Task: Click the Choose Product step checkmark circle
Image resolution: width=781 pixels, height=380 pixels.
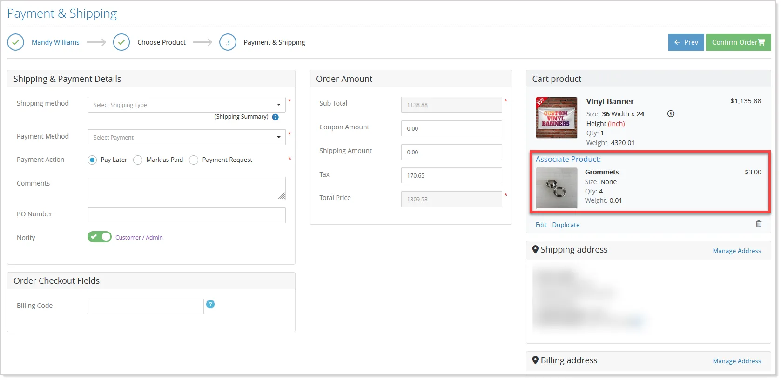Action: [x=121, y=42]
